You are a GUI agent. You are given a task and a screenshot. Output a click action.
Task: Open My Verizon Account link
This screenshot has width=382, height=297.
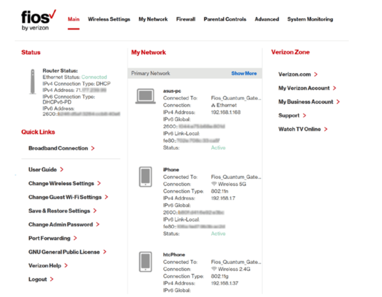pyautogui.click(x=304, y=88)
